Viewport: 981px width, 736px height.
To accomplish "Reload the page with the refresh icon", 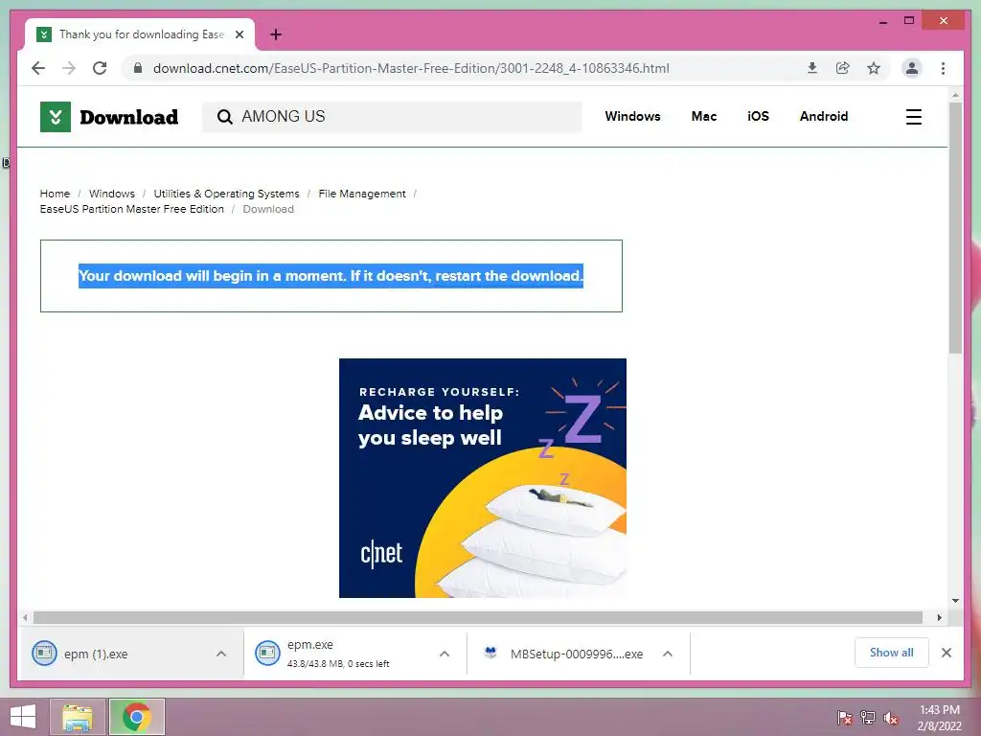I will 100,68.
